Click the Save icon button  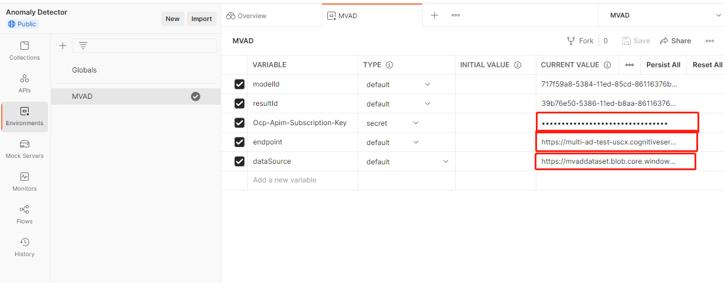coord(627,41)
